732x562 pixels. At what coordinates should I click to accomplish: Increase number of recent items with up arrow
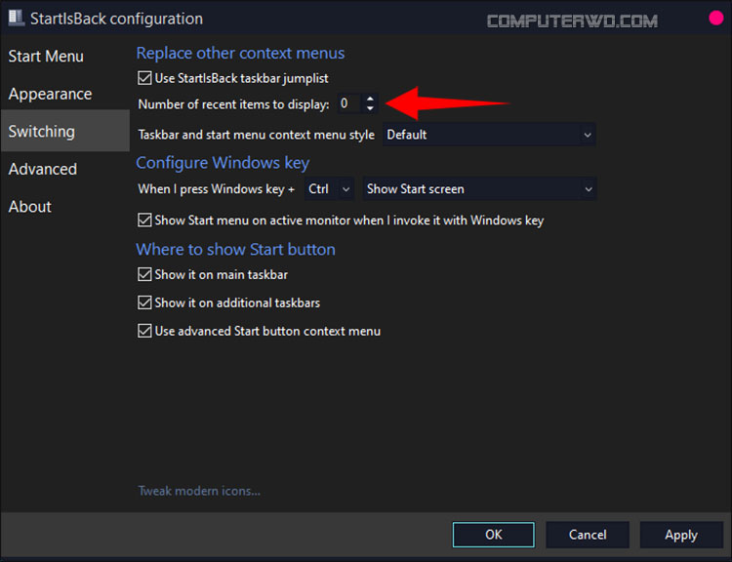[x=370, y=99]
